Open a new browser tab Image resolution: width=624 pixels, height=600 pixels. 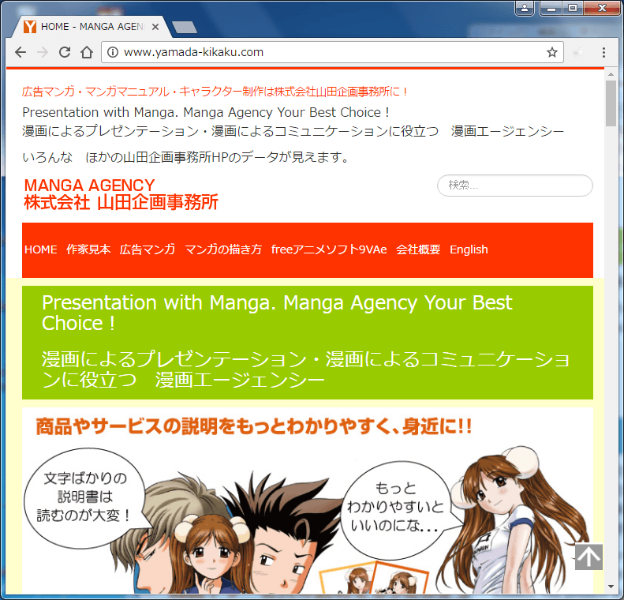185,27
